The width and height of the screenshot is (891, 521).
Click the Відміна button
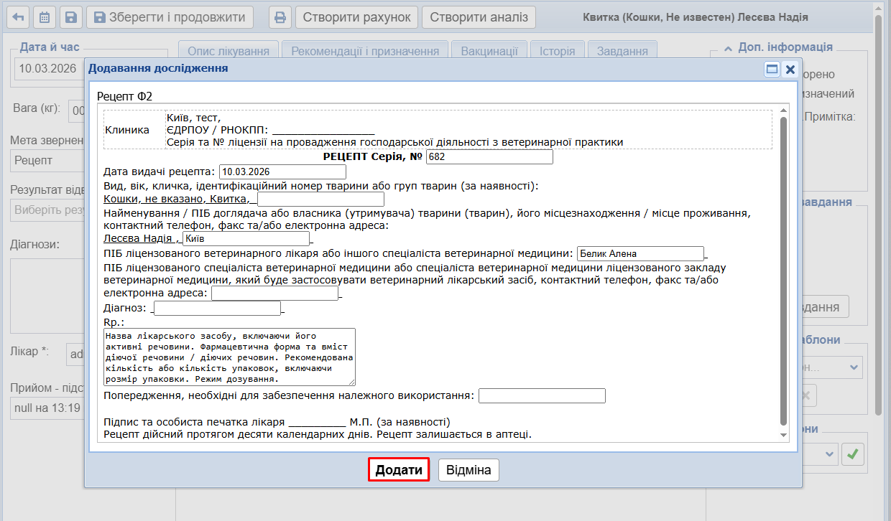tap(468, 471)
